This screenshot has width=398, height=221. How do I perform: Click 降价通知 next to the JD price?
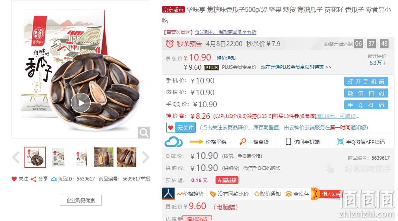click(x=226, y=58)
